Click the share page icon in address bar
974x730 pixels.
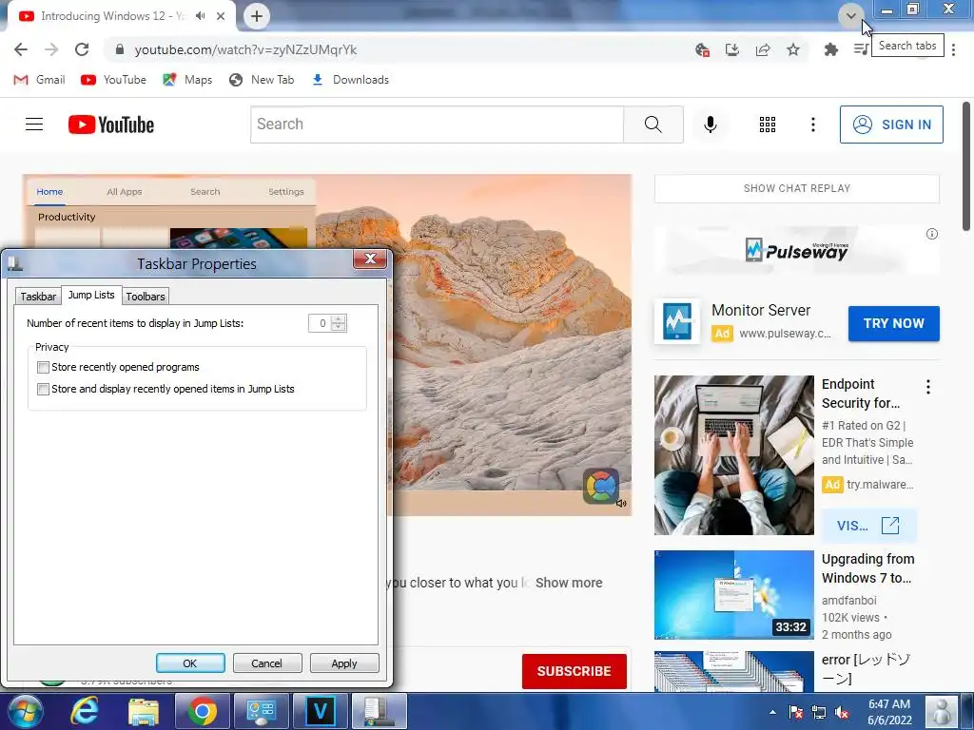[763, 49]
